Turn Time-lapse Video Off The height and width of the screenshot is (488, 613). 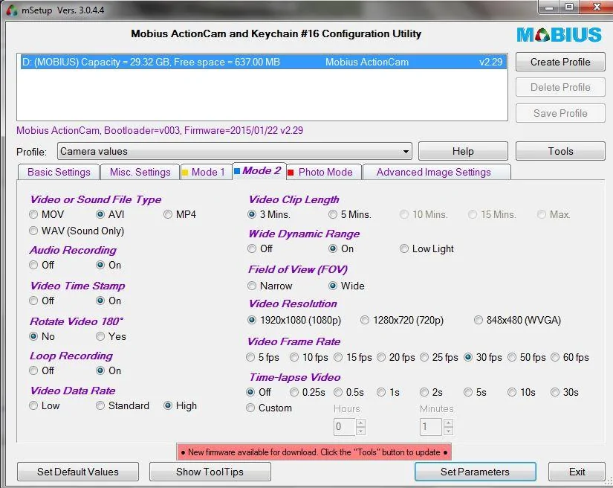click(259, 392)
